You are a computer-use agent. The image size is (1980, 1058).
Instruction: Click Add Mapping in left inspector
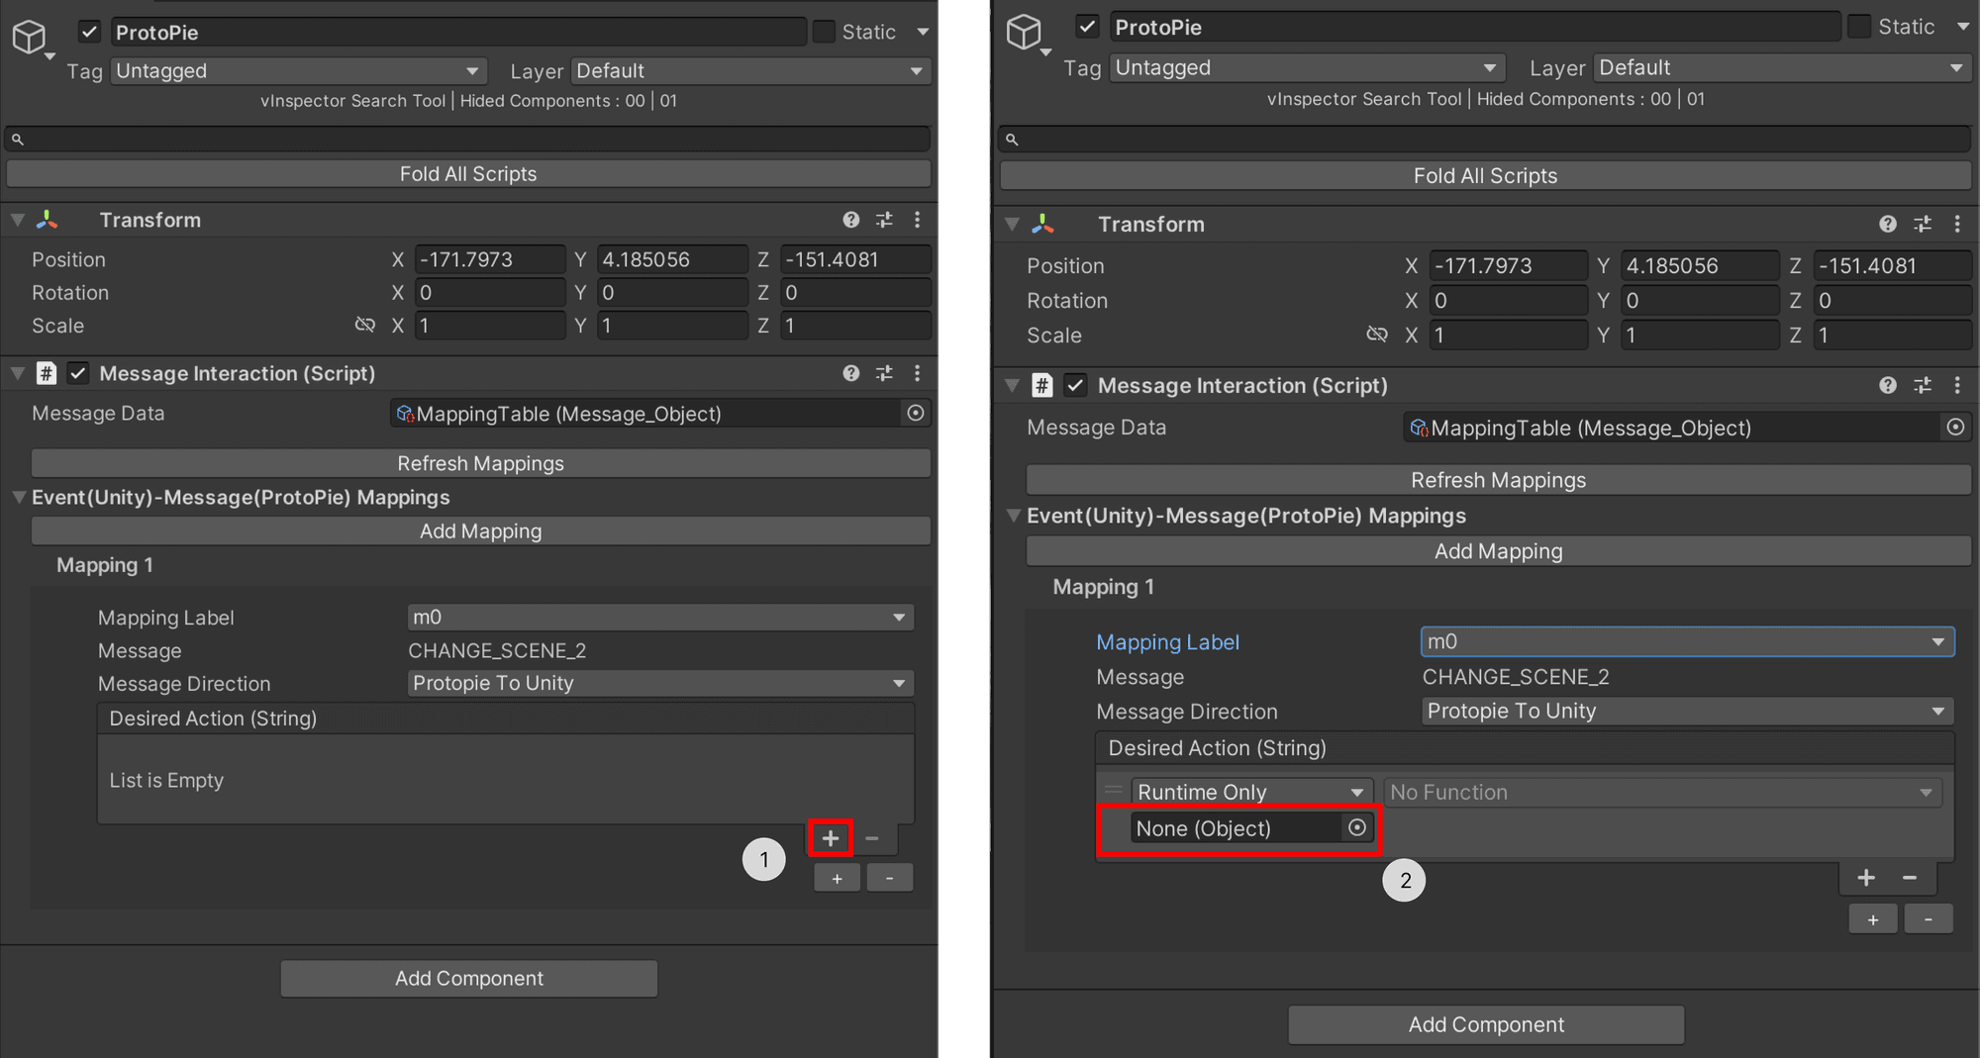tap(480, 531)
